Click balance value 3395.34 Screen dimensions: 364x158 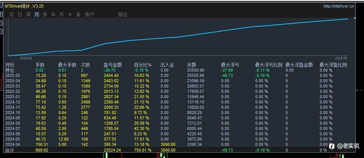195,144
